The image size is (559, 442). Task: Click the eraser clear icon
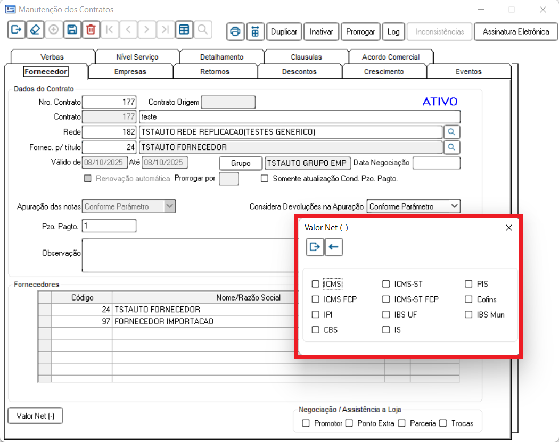pos(35,30)
